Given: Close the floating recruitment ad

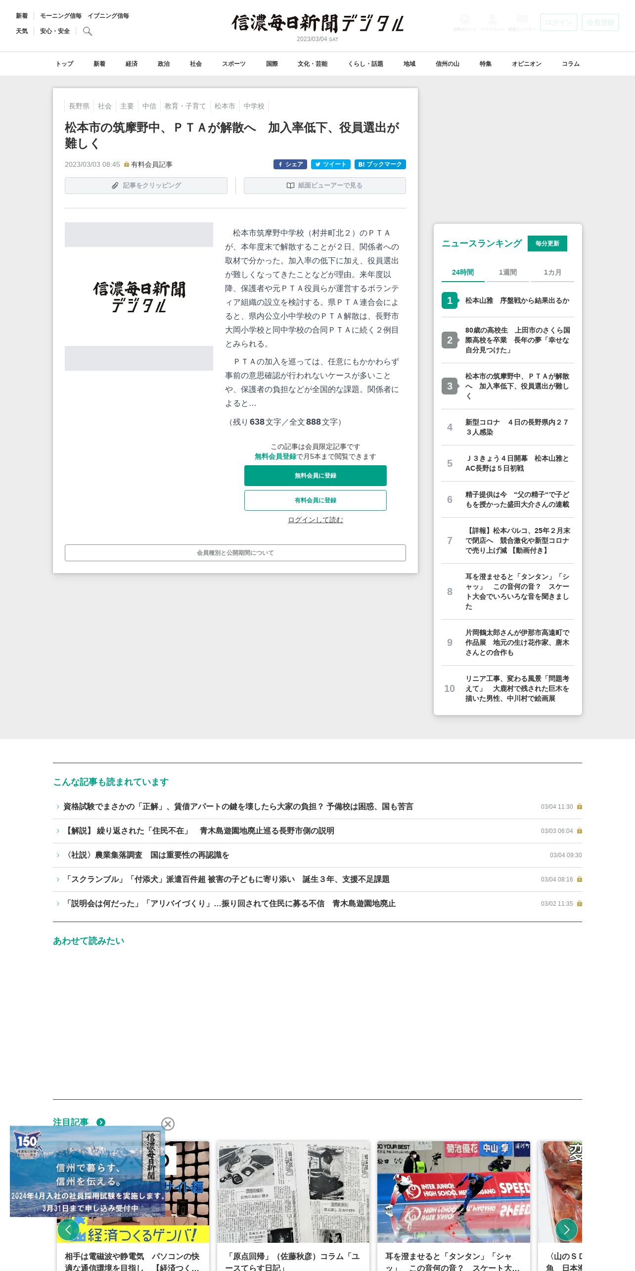Looking at the screenshot, I should 168,1124.
